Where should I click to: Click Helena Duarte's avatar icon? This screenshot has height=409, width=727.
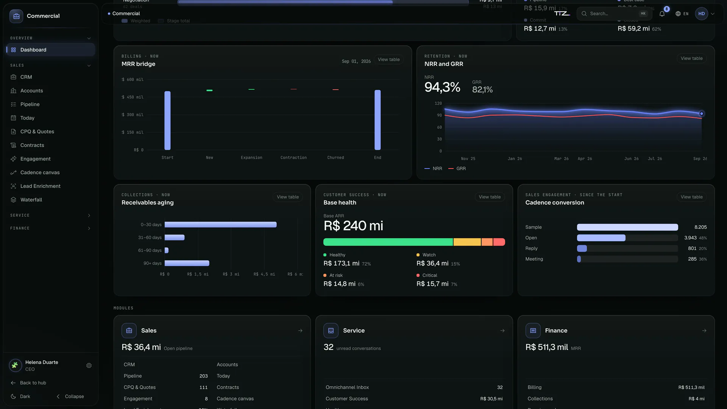pos(15,365)
